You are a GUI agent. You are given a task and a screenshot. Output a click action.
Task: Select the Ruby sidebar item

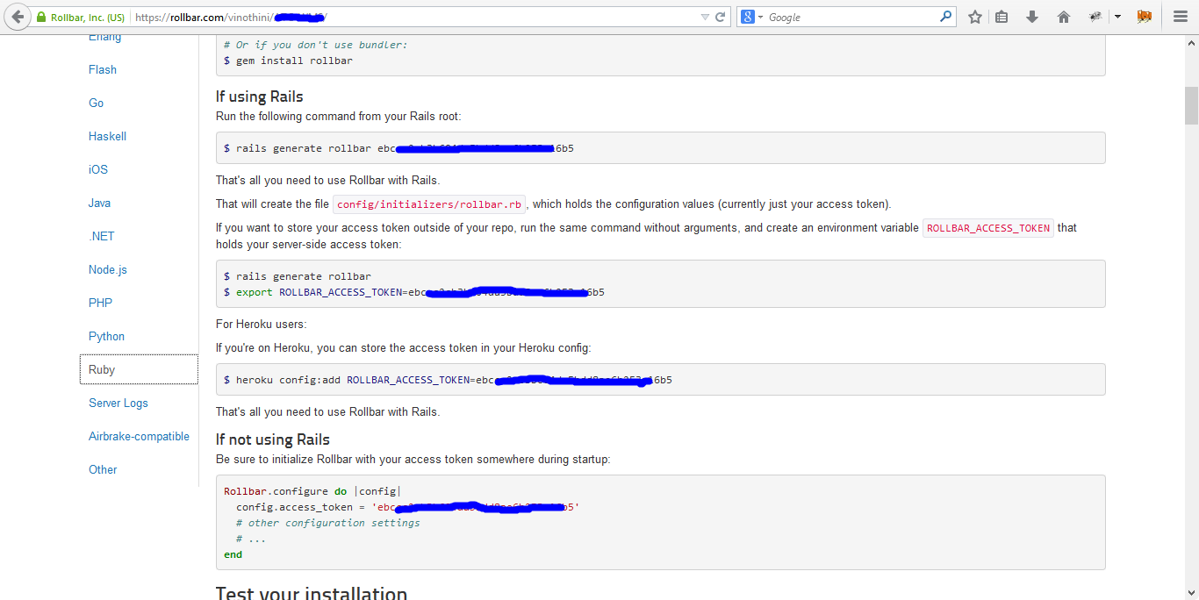(139, 369)
